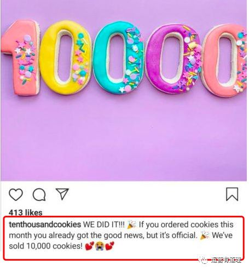Click the teal zero cookie

pos(119,57)
